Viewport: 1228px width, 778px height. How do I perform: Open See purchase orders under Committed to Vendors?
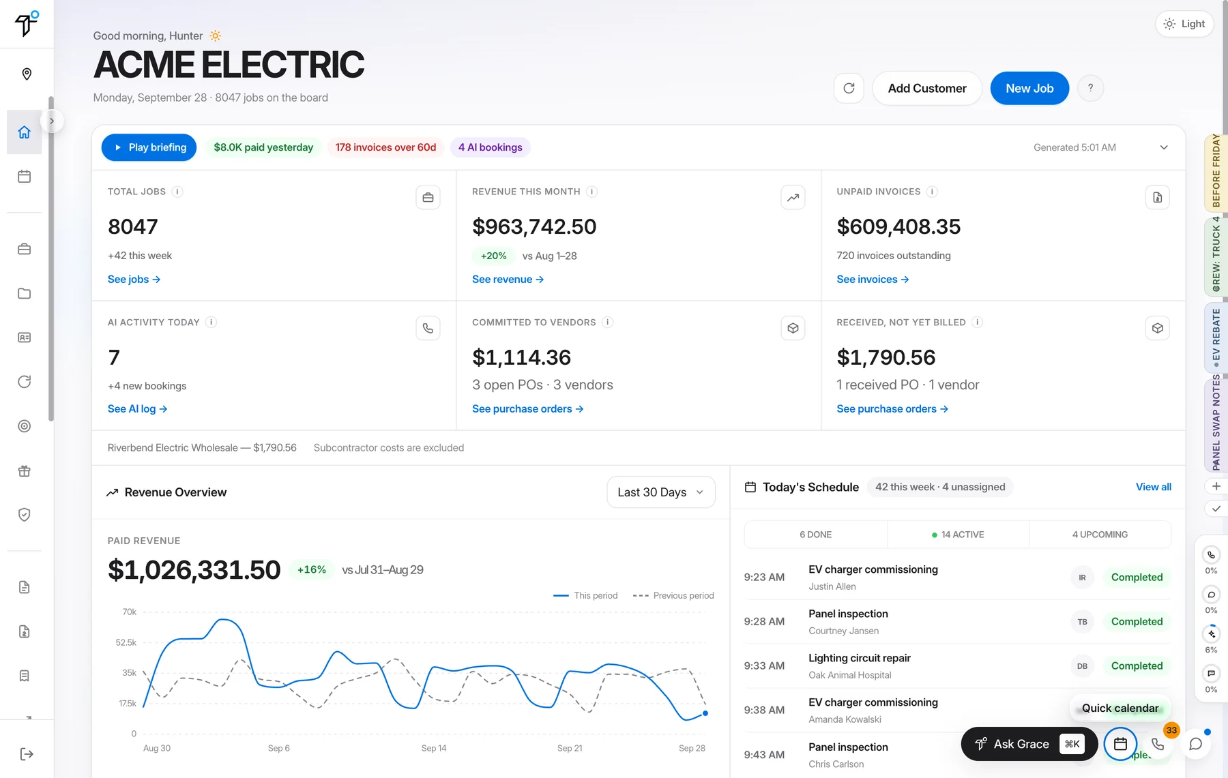pyautogui.click(x=527, y=409)
